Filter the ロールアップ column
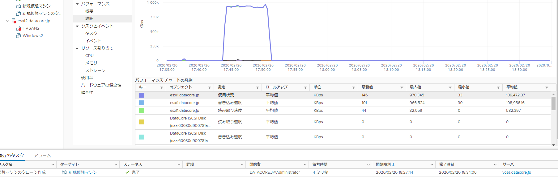The width and height of the screenshot is (558, 178). 305,88
